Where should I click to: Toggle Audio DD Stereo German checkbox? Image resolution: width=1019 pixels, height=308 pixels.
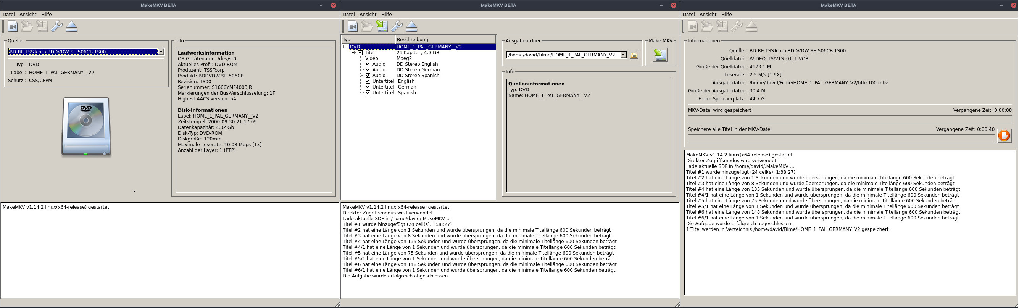tap(368, 69)
